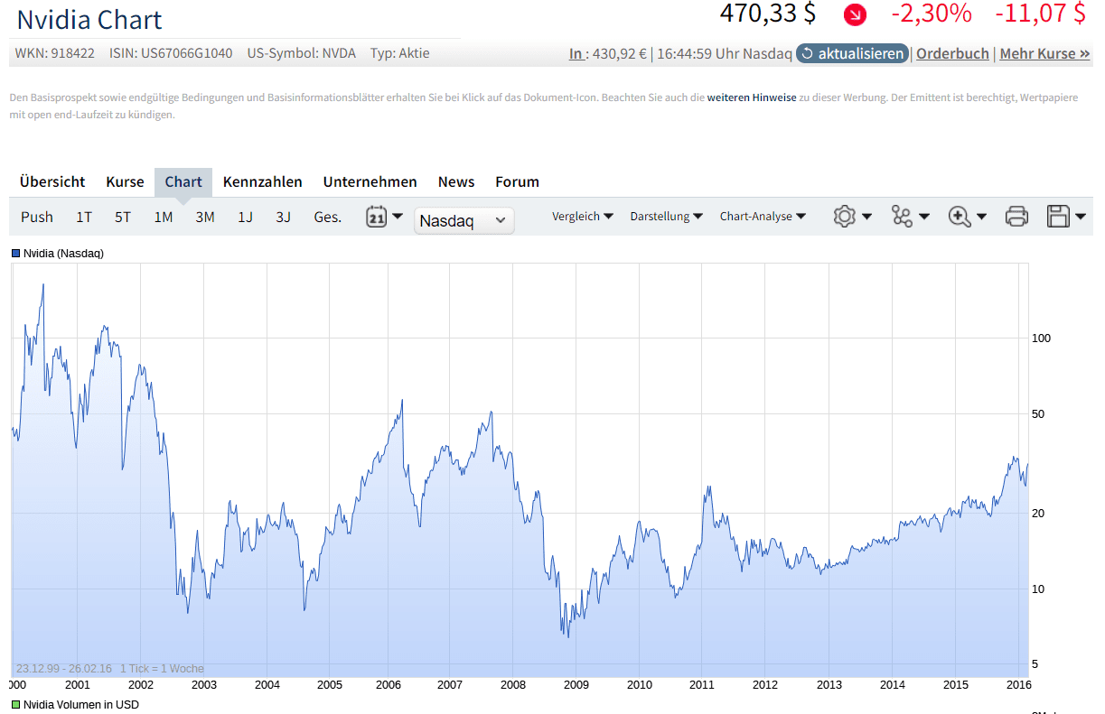The height and width of the screenshot is (714, 1105).
Task: Expand the Chart-Analyse dropdown
Action: pyautogui.click(x=763, y=217)
